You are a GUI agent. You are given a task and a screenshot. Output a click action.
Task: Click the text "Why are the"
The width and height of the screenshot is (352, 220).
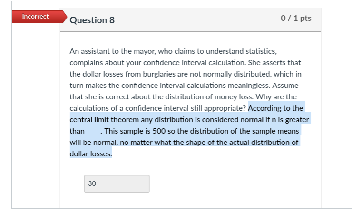click(x=276, y=97)
